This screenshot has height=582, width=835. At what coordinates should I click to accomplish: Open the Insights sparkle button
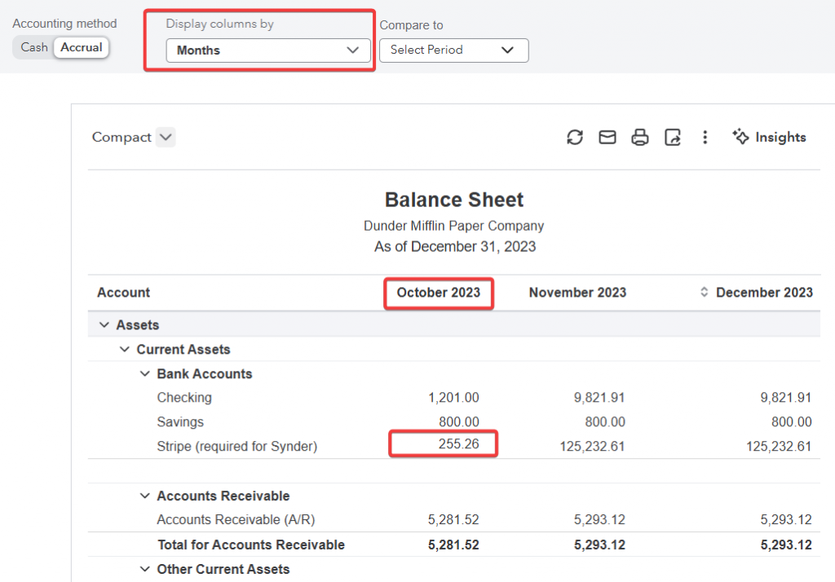point(769,138)
